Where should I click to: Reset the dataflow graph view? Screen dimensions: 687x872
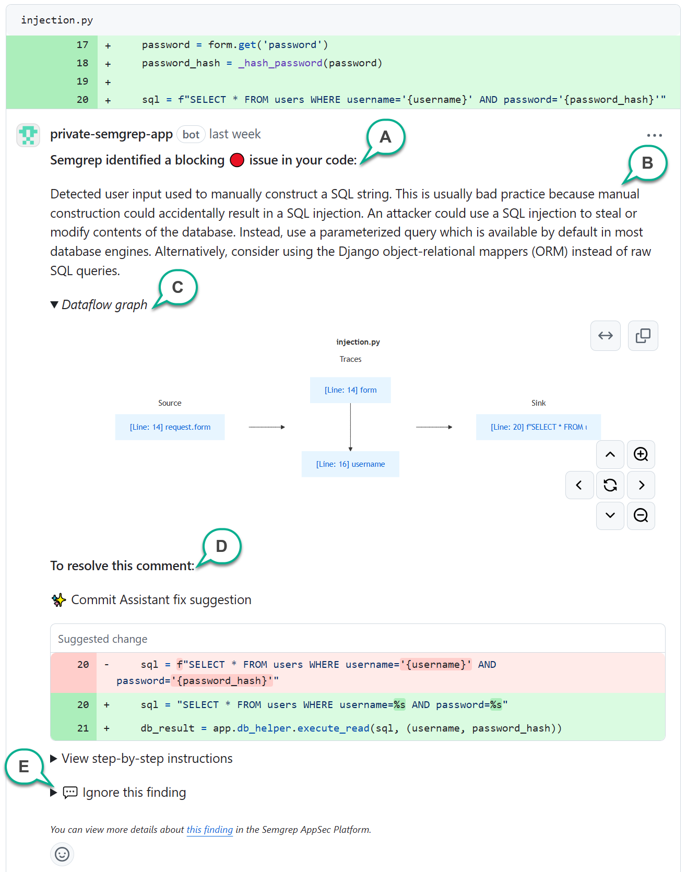610,485
